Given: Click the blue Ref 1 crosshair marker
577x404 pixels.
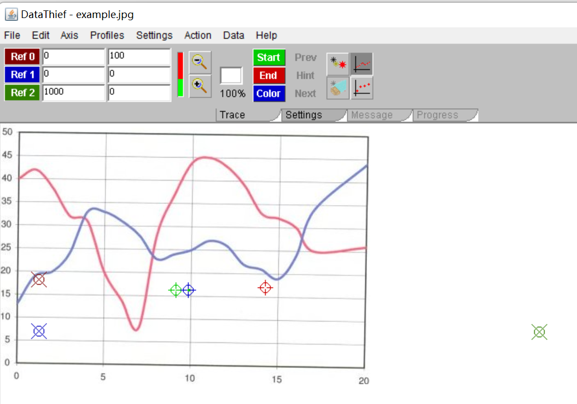Looking at the screenshot, I should coord(39,331).
